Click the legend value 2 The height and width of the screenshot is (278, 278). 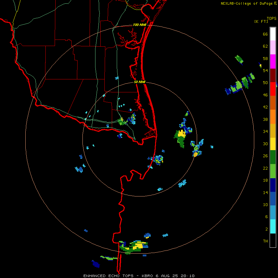click(x=267, y=229)
